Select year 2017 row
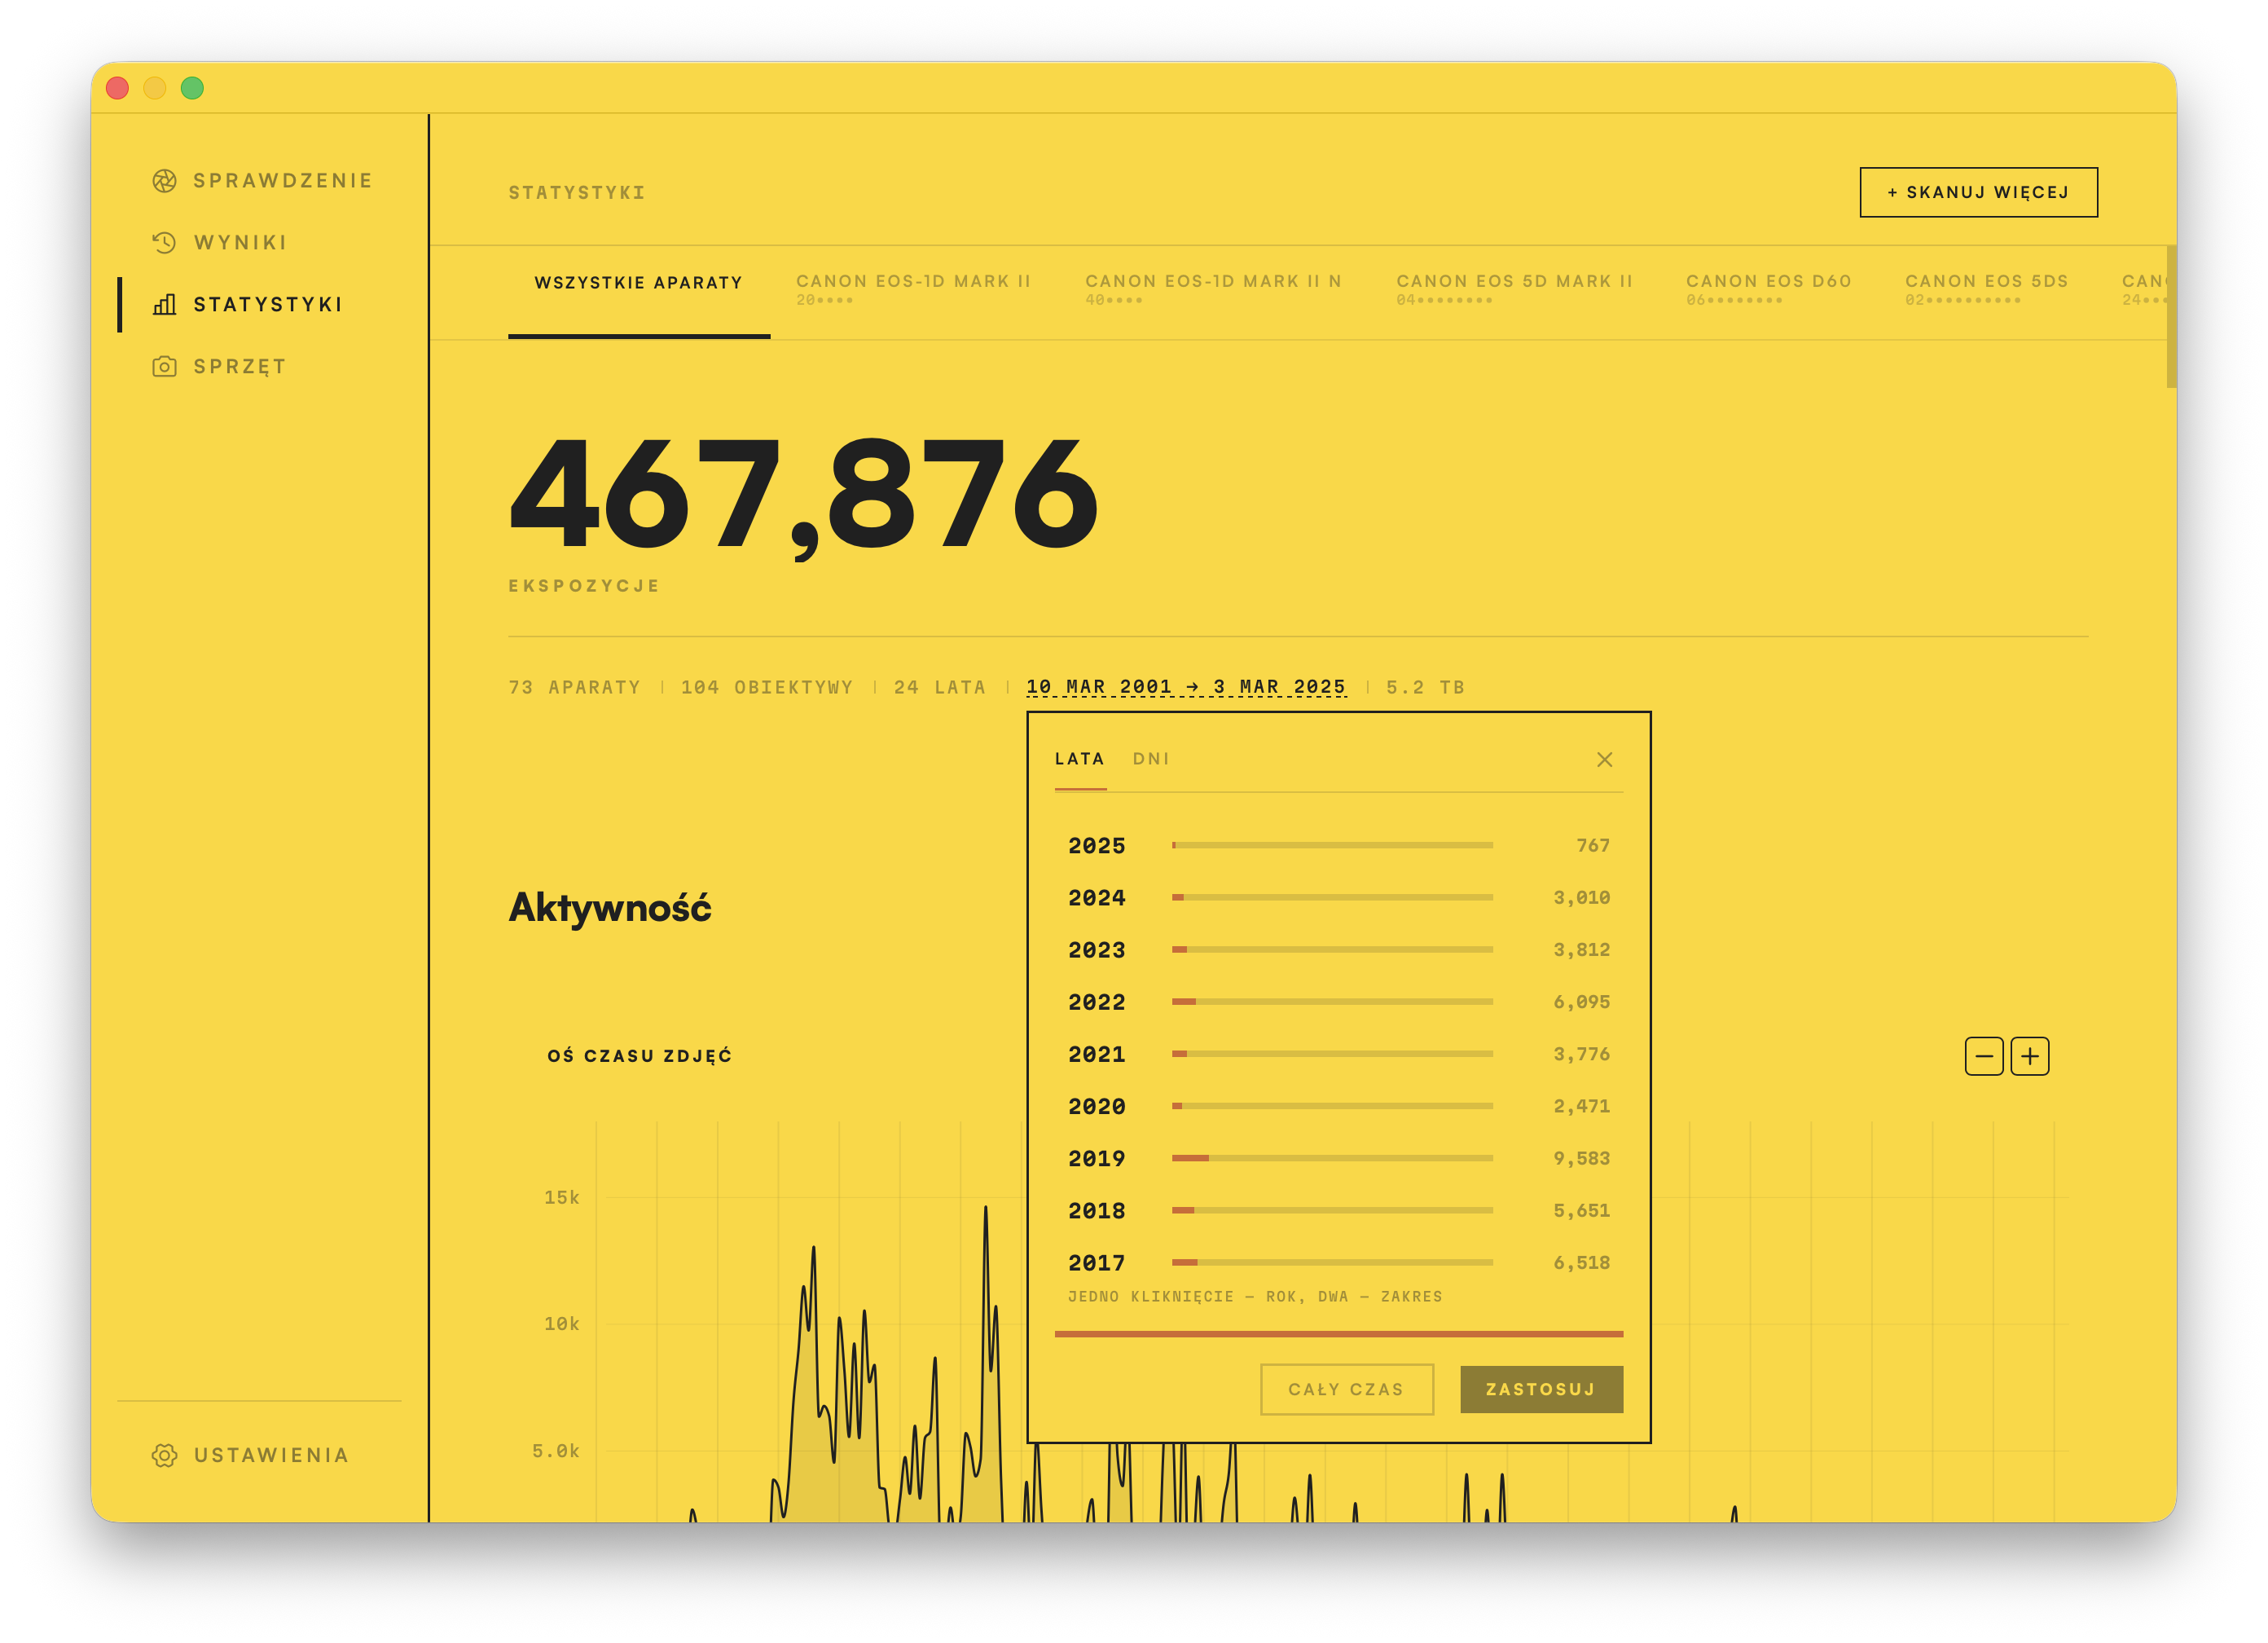2268x1643 pixels. pos(1338,1262)
